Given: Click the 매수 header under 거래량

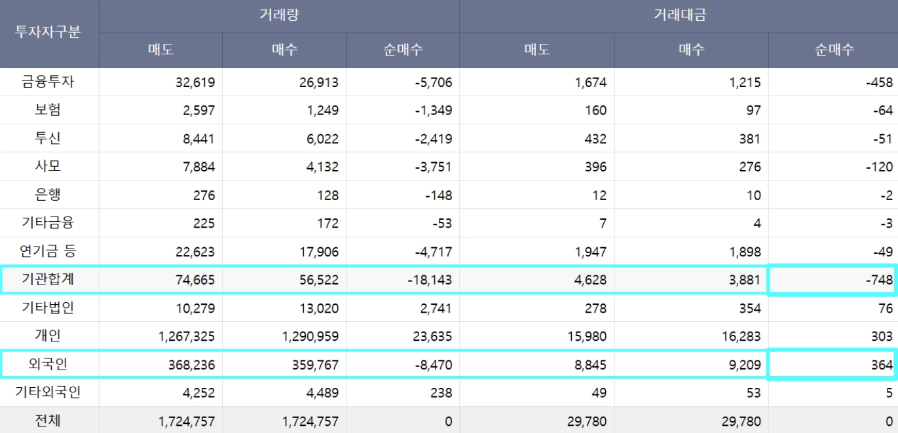Looking at the screenshot, I should 284,50.
